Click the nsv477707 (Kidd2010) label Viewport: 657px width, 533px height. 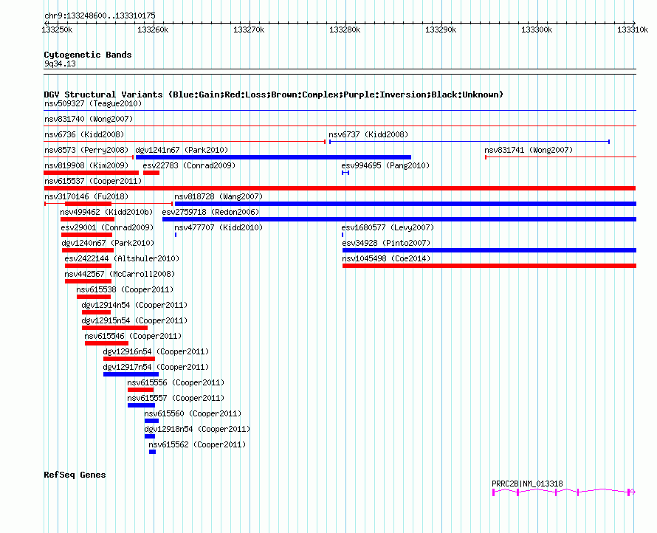219,227
